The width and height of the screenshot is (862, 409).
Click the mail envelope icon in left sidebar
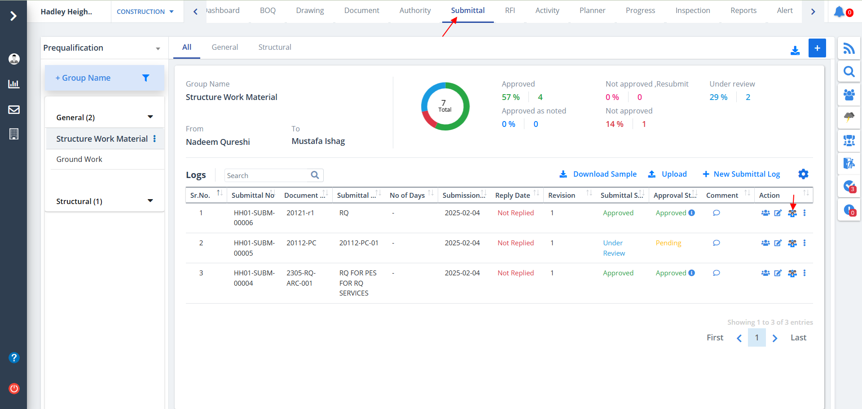coord(14,109)
